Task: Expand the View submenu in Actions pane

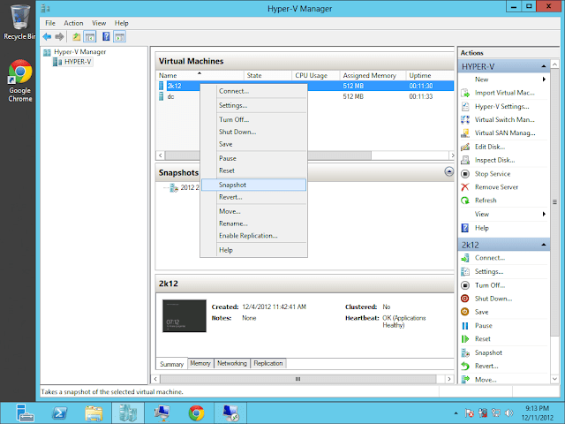Action: 543,214
